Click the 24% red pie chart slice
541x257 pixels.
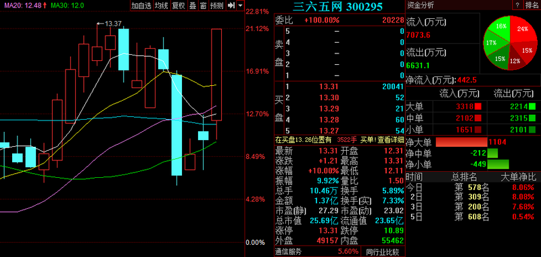[x=523, y=29]
